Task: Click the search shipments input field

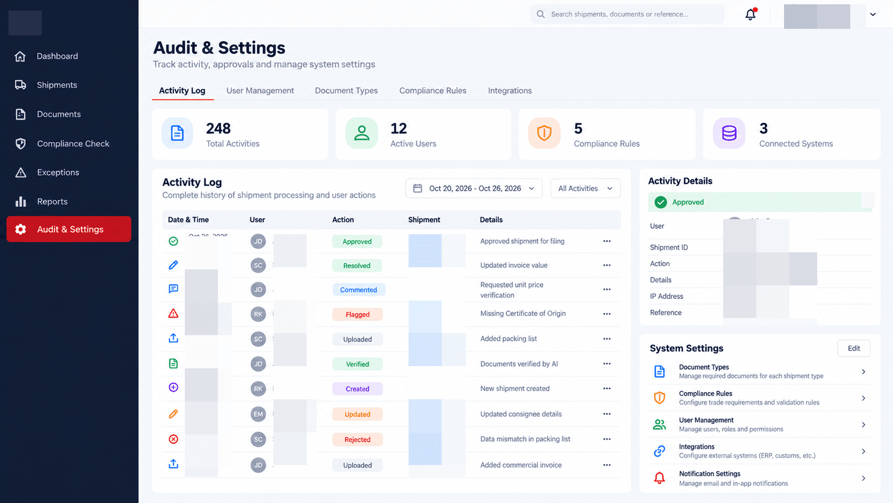Action: 627,14
